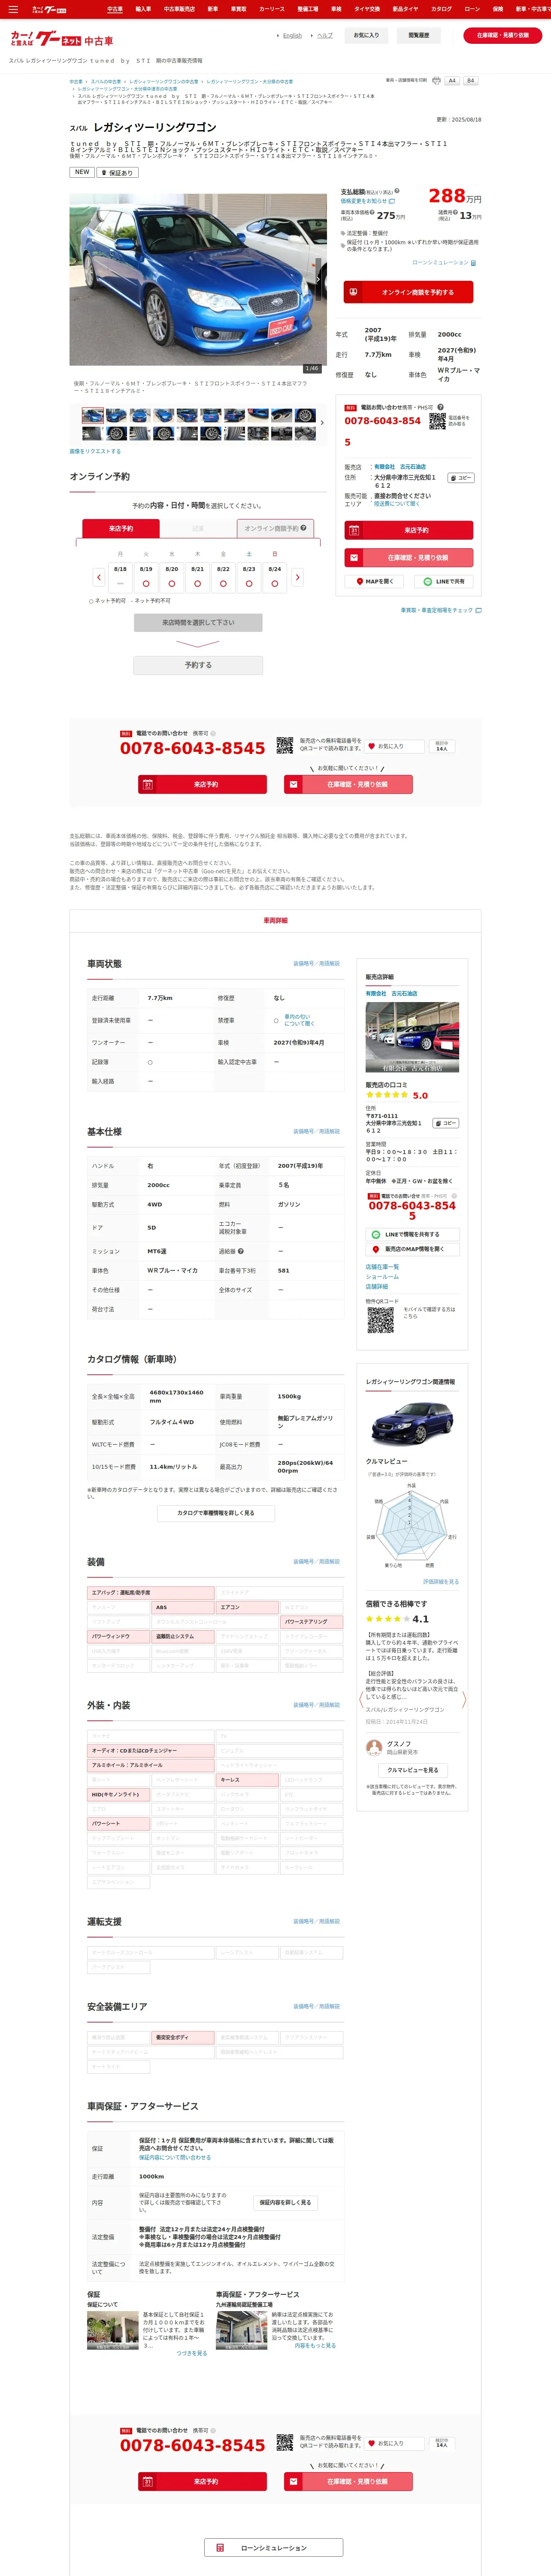Go to next week in reservation calendar

click(297, 577)
